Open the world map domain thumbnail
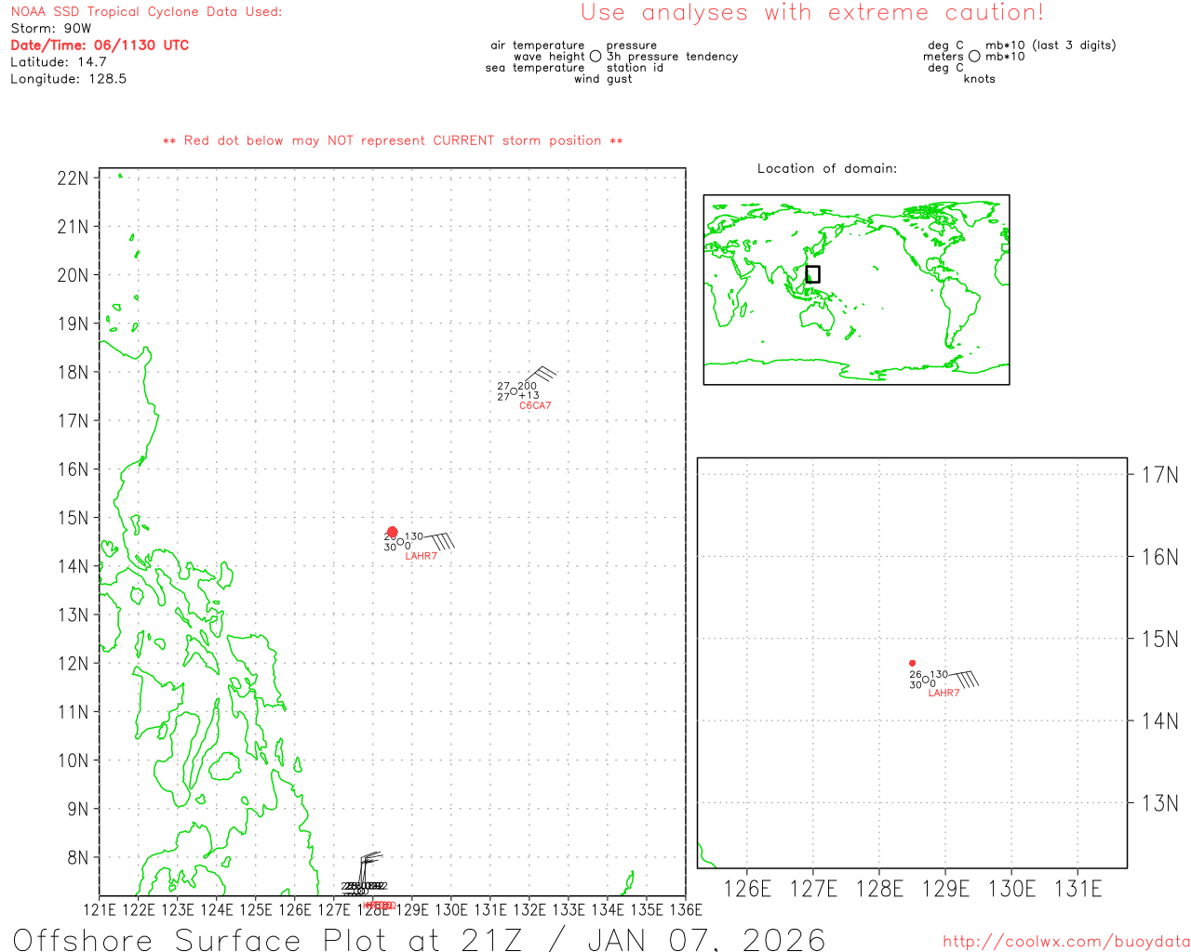This screenshot has height=952, width=1191. click(856, 289)
